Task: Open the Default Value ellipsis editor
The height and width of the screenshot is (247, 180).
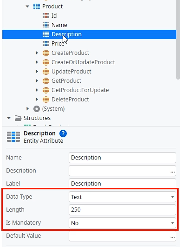Action: (x=173, y=237)
